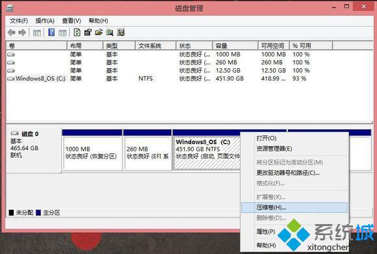Image resolution: width=377 pixels, height=254 pixels.
Task: Select the 12.50 GB volume drive icon
Action: (x=11, y=71)
